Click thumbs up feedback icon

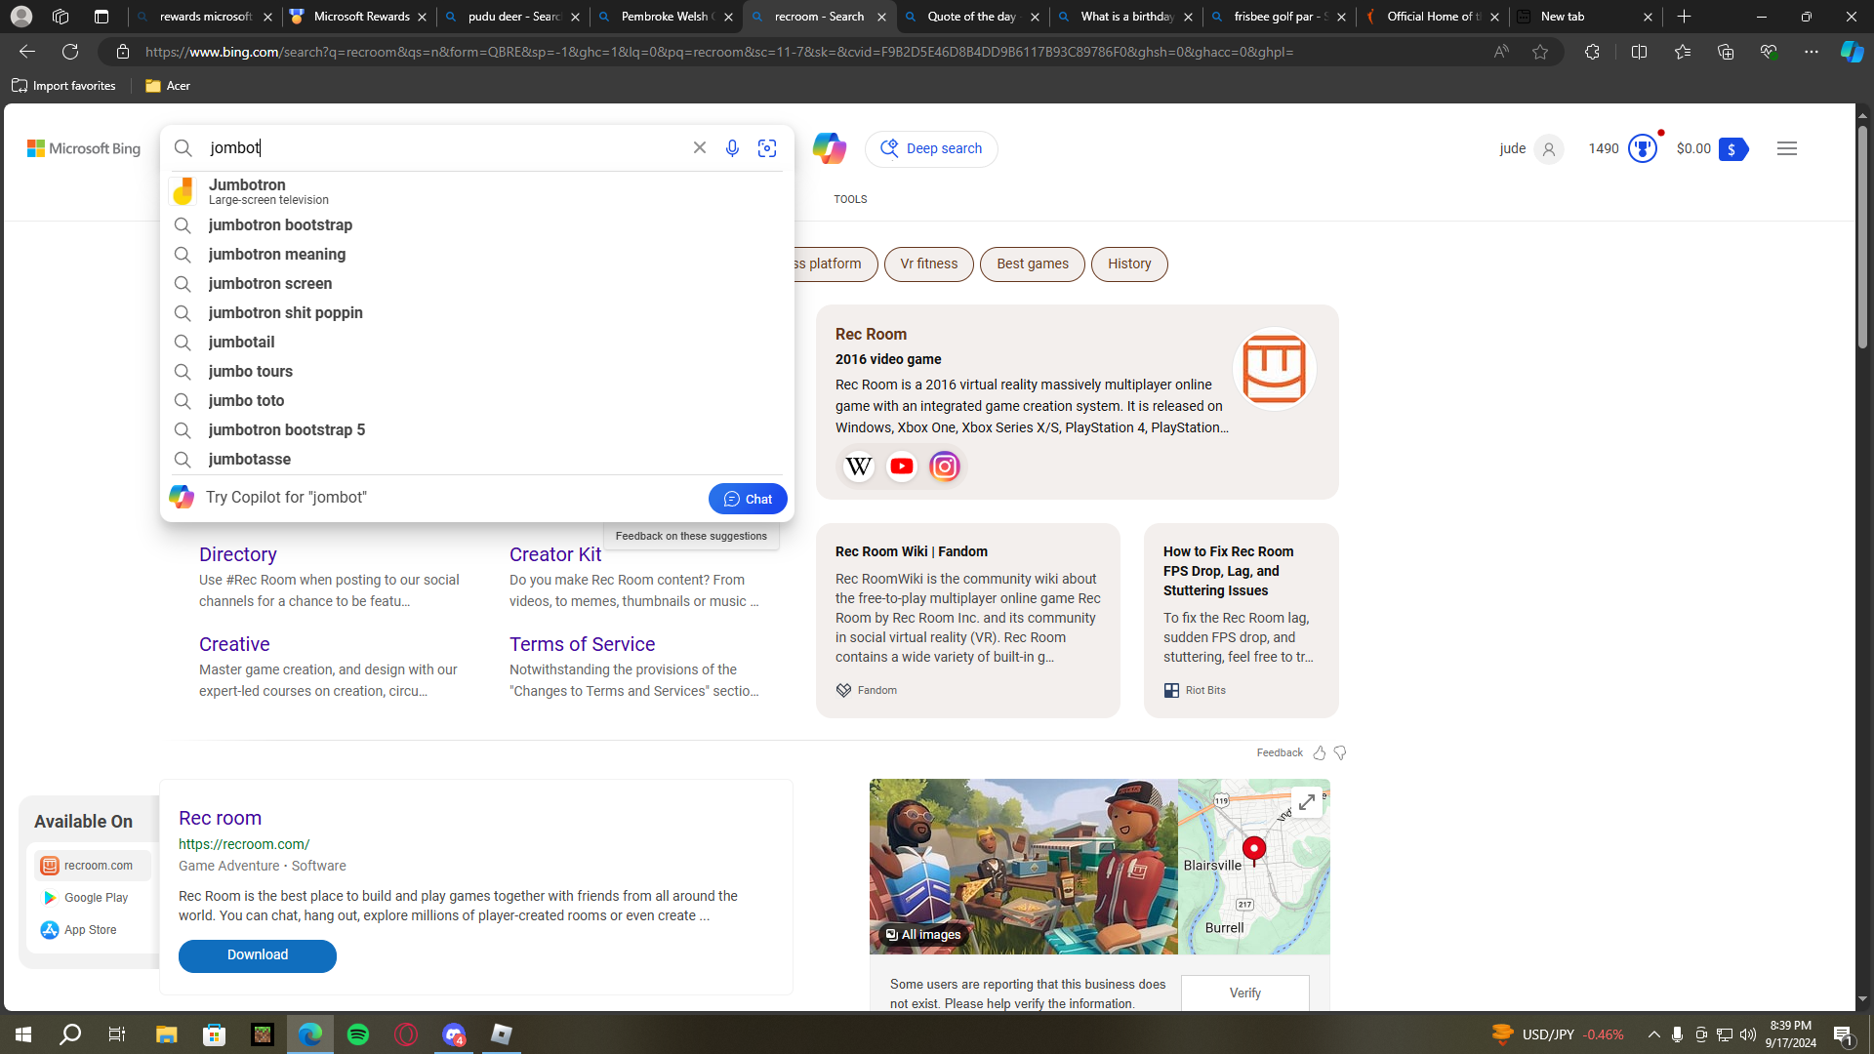(x=1320, y=753)
